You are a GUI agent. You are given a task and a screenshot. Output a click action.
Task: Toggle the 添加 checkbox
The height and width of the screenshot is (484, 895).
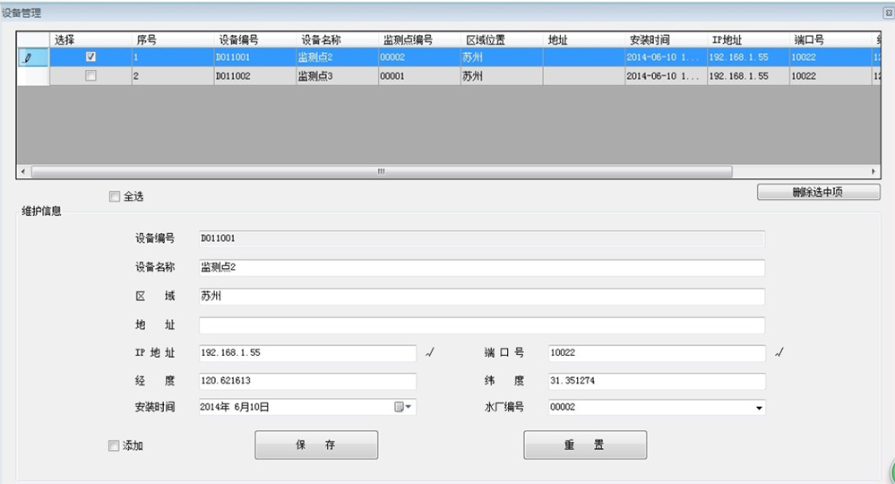pyautogui.click(x=113, y=445)
